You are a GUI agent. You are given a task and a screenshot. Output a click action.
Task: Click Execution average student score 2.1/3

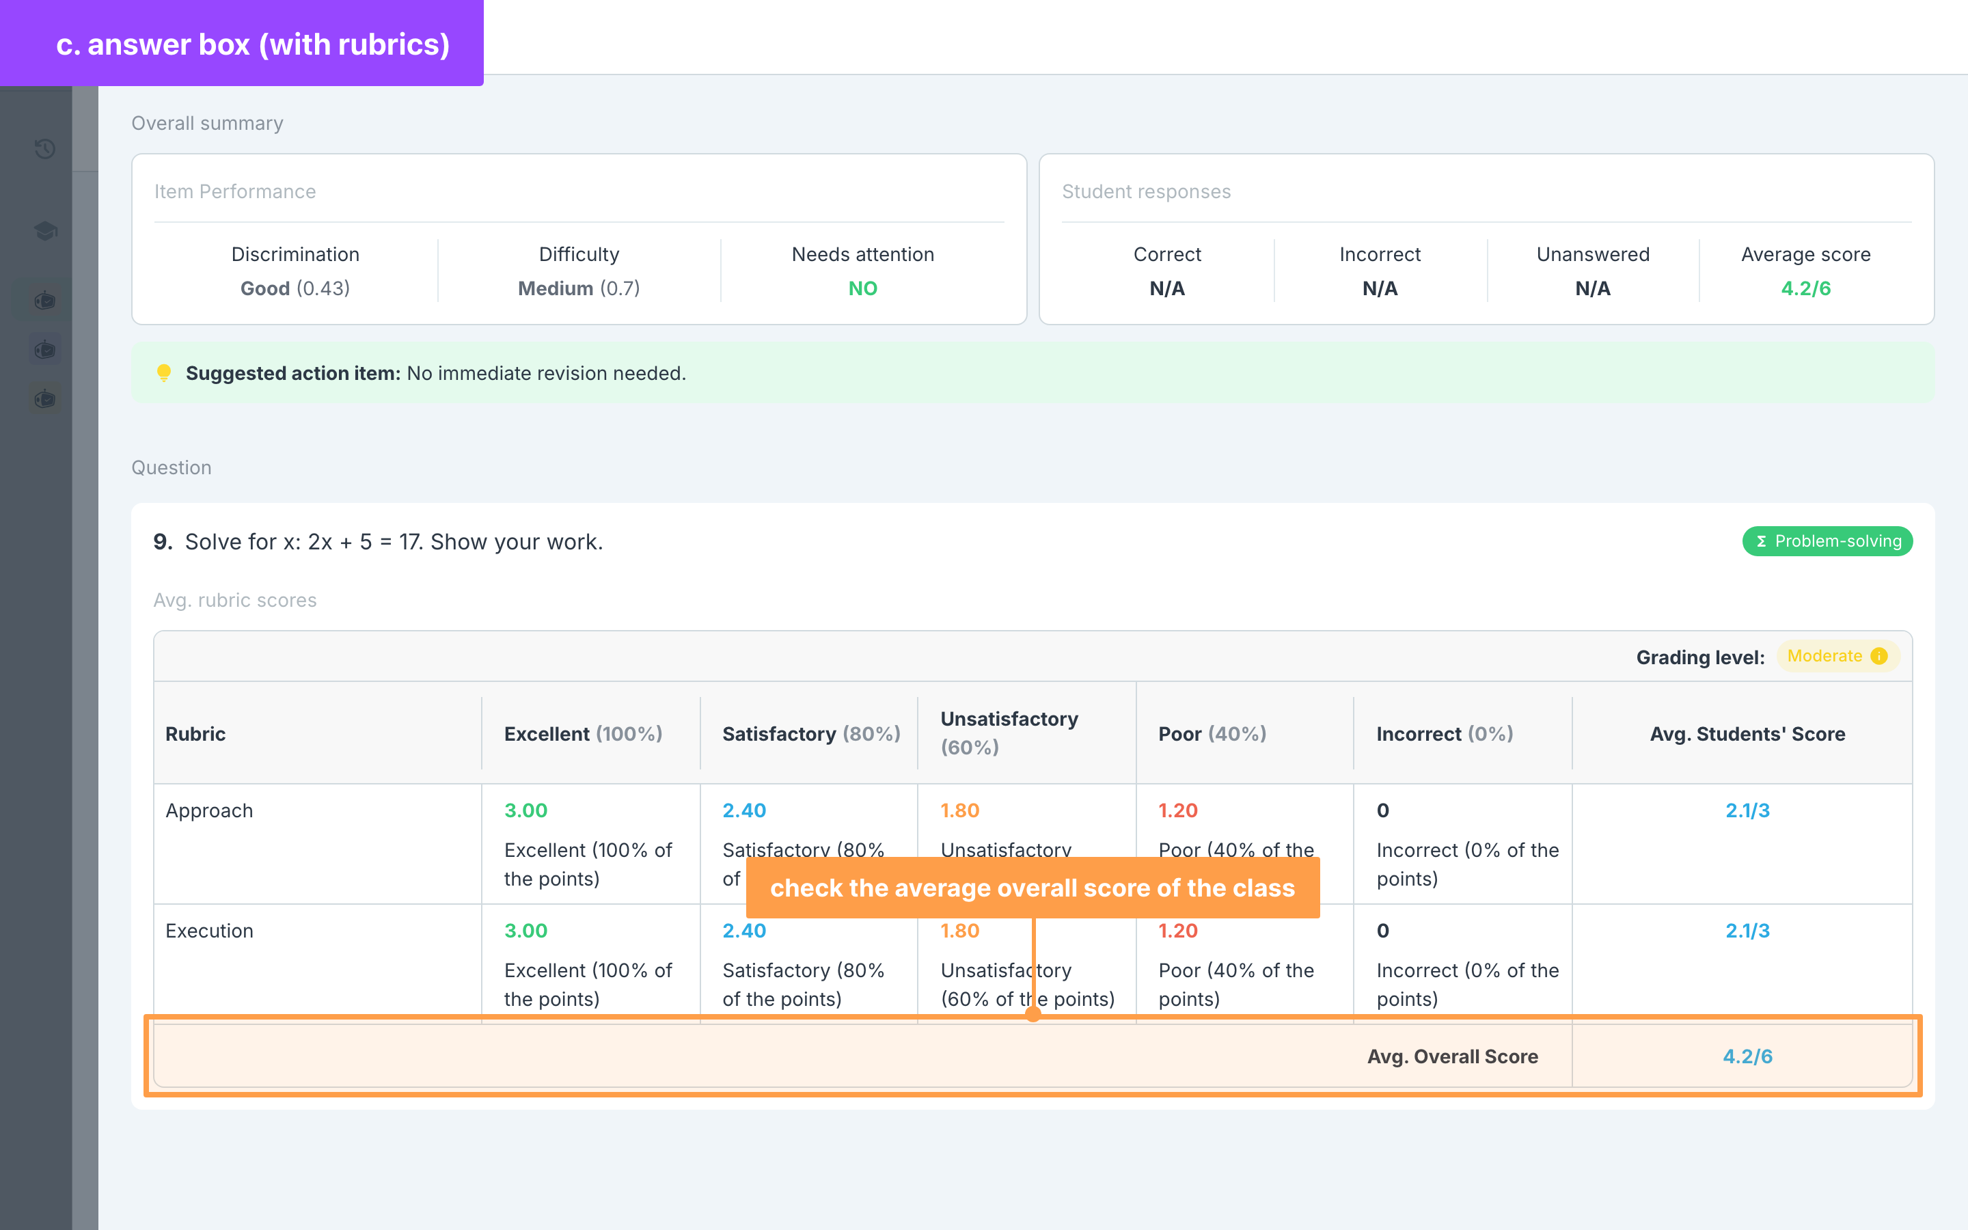pyautogui.click(x=1747, y=931)
